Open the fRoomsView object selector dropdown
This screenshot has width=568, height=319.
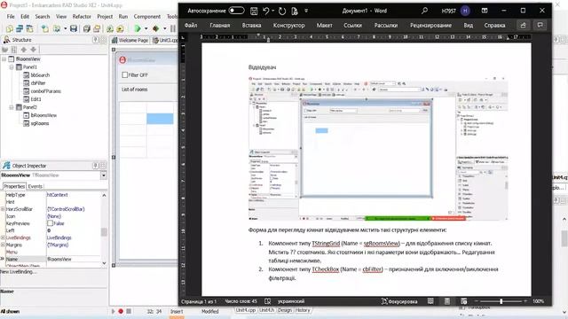[x=103, y=175]
